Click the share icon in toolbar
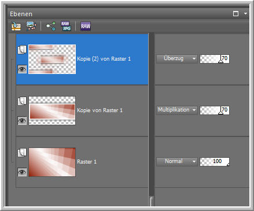 pos(51,26)
